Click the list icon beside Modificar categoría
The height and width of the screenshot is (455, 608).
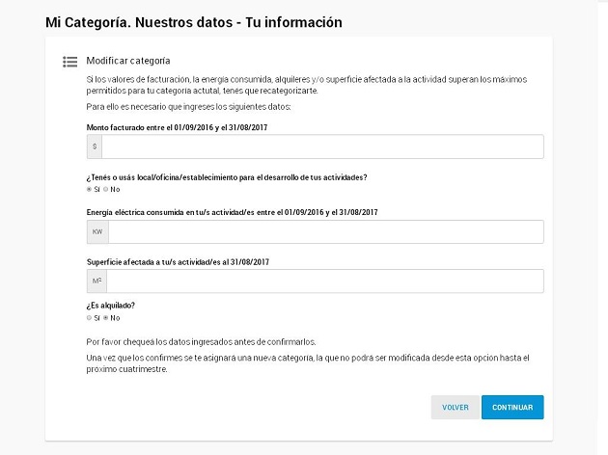(69, 61)
